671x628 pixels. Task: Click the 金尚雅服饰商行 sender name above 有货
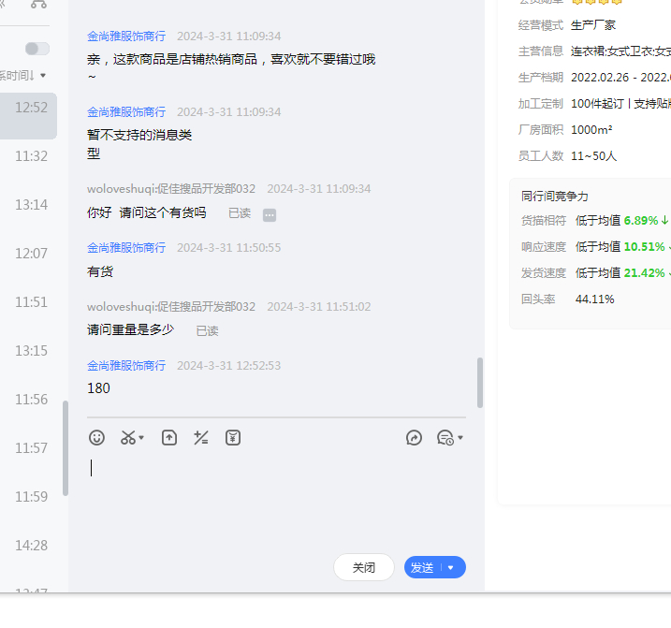[x=126, y=248]
